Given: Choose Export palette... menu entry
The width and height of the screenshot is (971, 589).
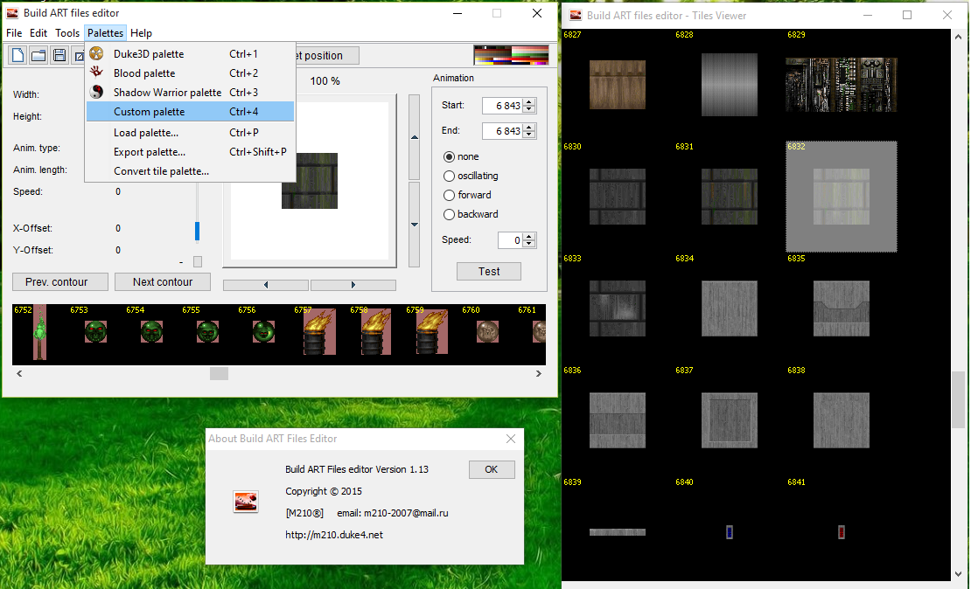Looking at the screenshot, I should [x=190, y=151].
